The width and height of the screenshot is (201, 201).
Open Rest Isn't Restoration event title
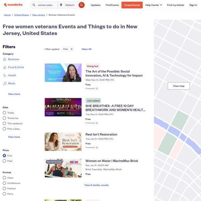(101, 134)
